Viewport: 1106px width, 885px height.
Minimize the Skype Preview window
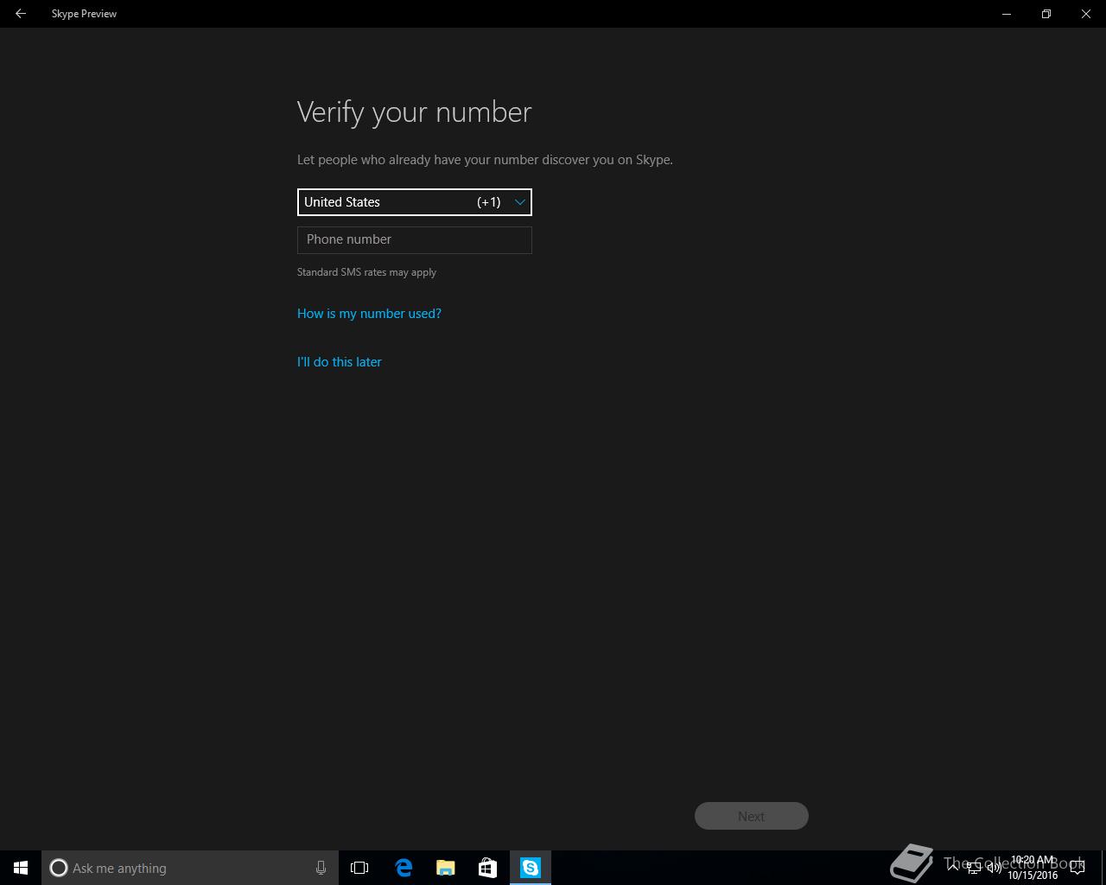click(1007, 14)
